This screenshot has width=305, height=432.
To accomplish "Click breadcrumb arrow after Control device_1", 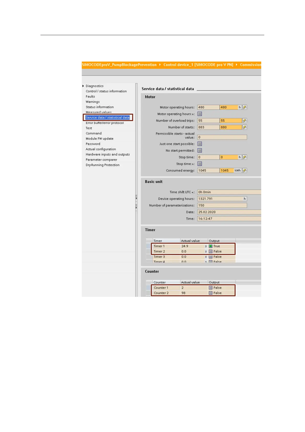I will 237,65.
